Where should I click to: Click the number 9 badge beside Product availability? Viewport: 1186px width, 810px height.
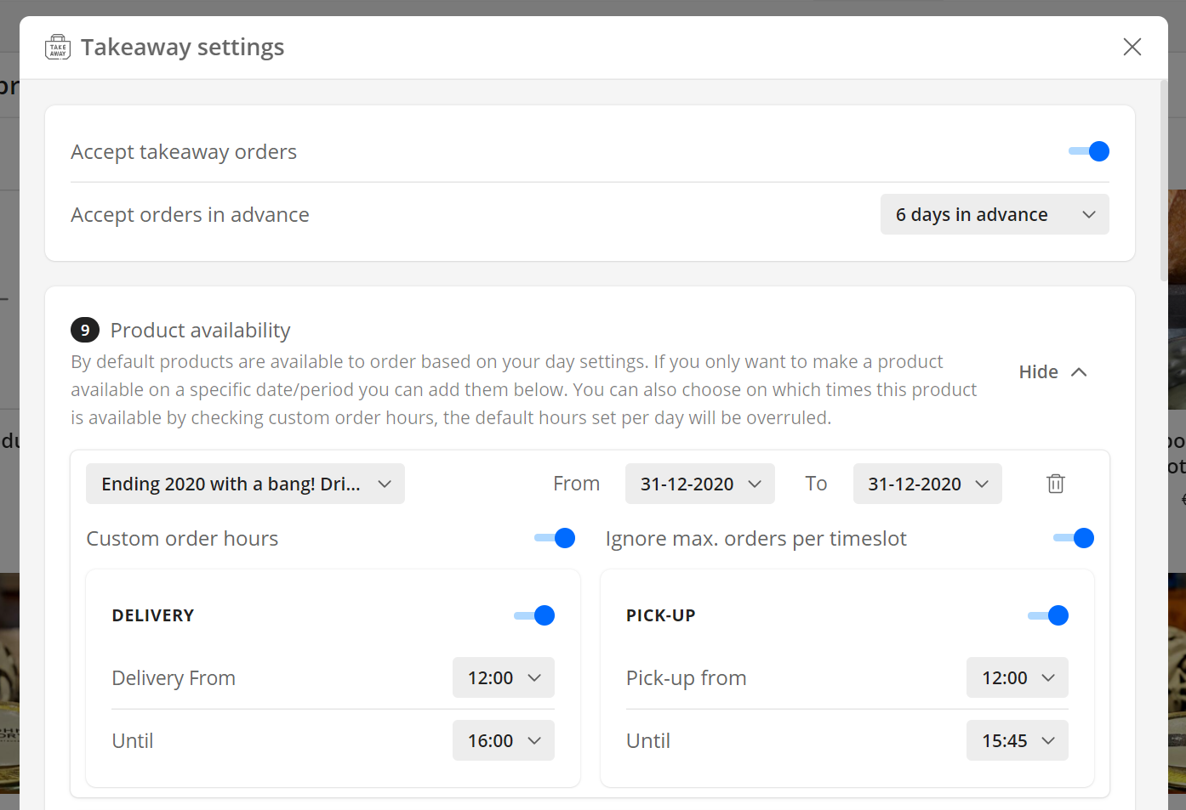click(85, 330)
